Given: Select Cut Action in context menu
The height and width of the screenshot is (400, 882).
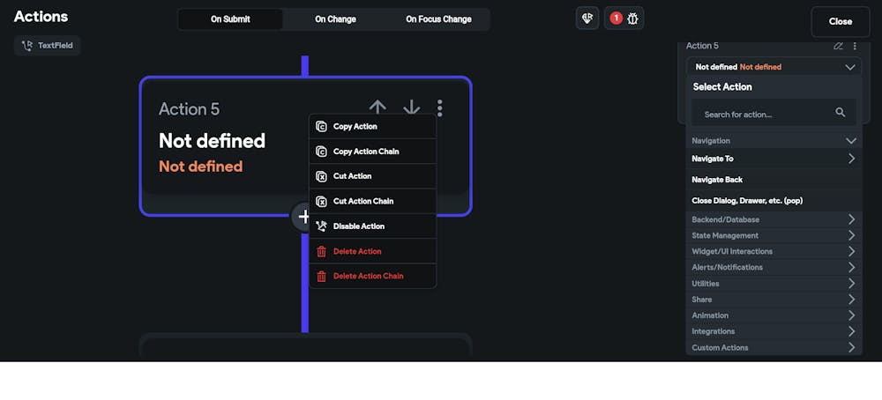Looking at the screenshot, I should coord(373,176).
